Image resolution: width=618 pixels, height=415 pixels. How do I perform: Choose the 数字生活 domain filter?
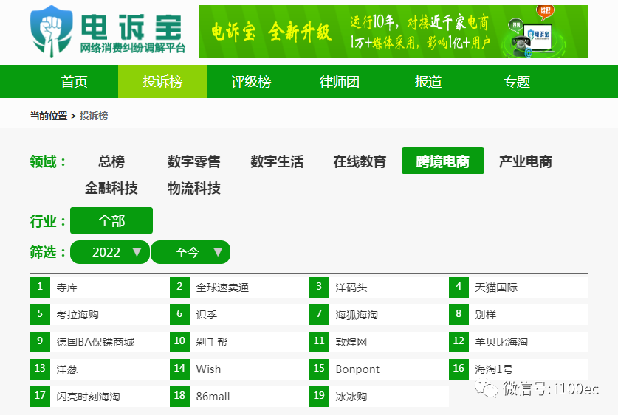click(x=277, y=161)
